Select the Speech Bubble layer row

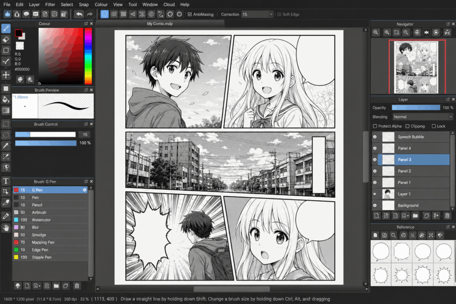tap(411, 137)
